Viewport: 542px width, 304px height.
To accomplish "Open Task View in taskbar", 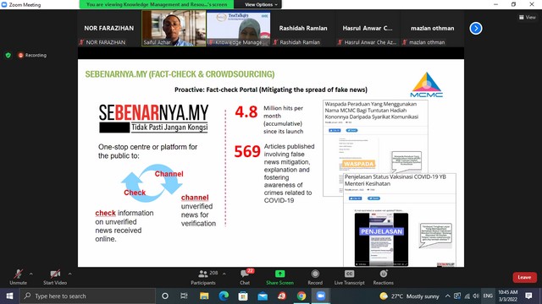I will pos(184,296).
